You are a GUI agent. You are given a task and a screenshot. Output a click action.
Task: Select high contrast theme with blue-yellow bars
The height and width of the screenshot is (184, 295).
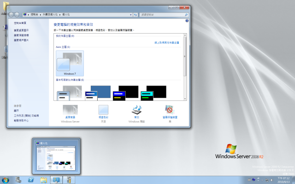126,93
